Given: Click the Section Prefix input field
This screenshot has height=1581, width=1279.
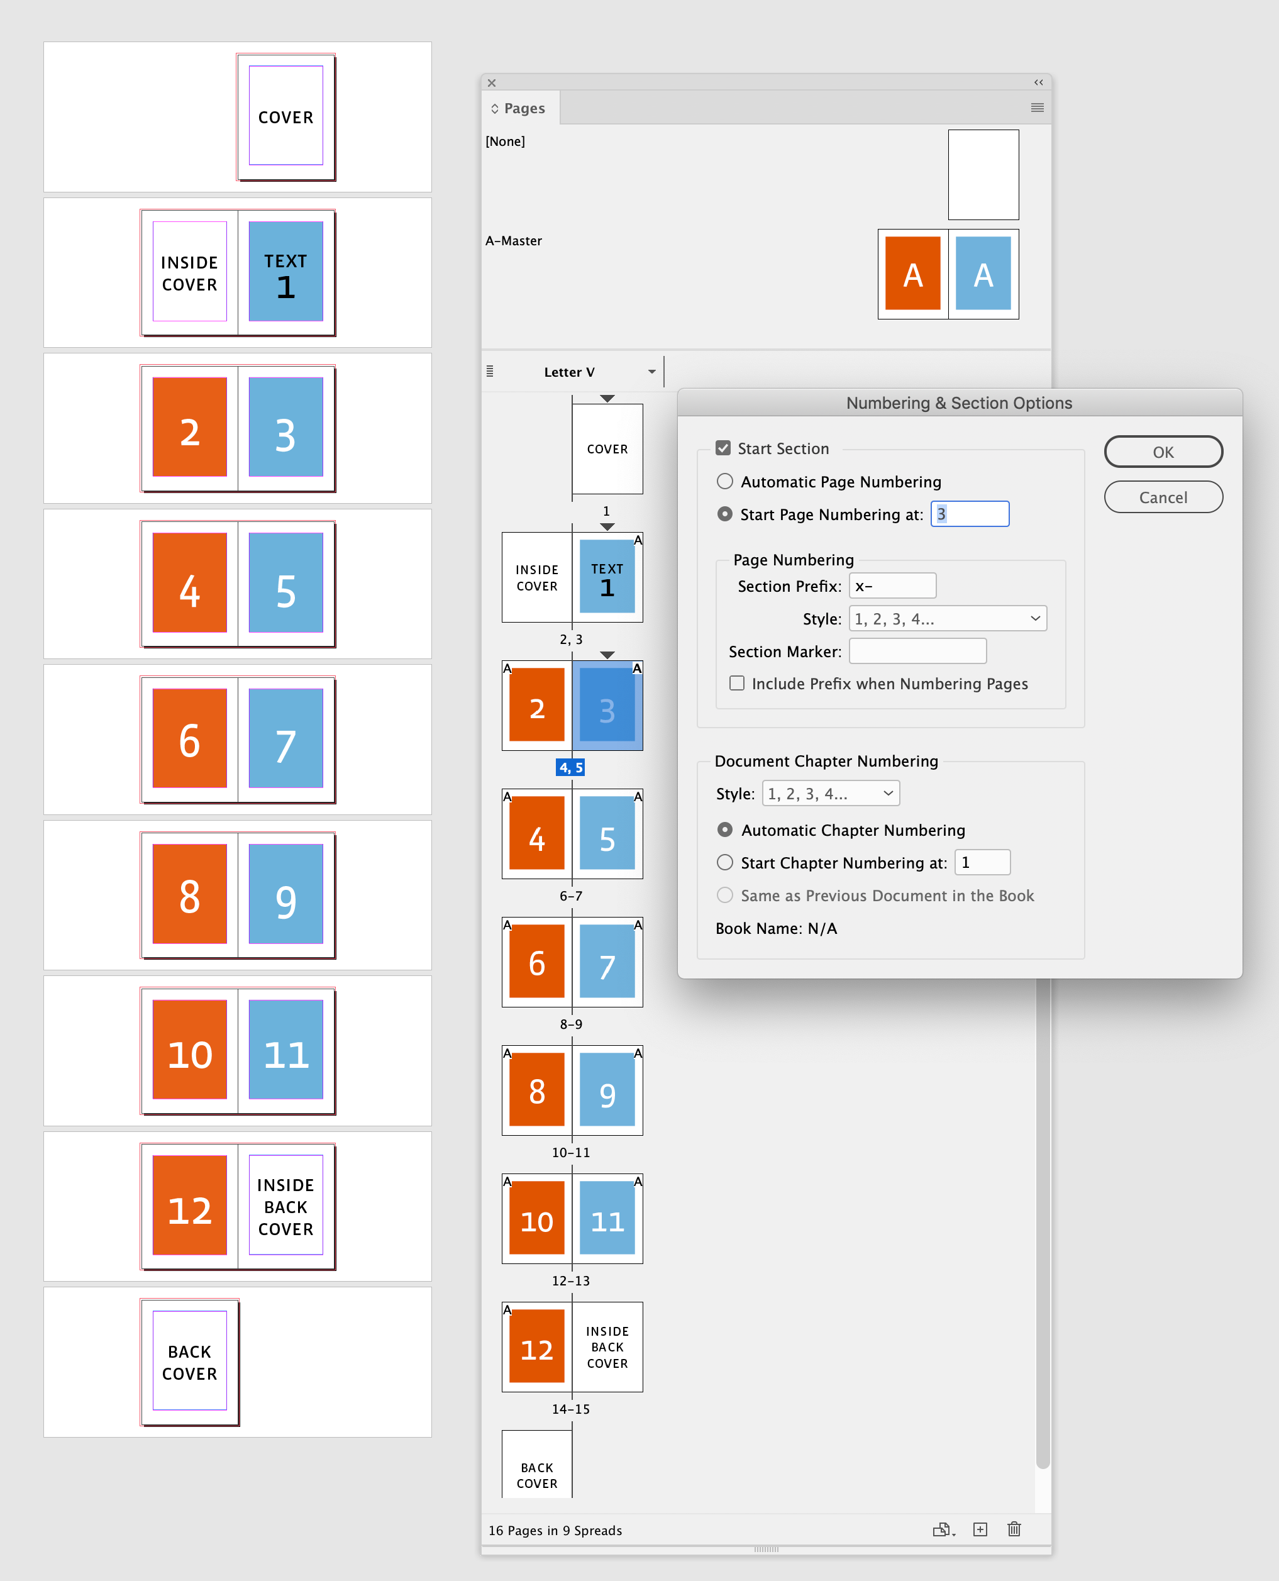Looking at the screenshot, I should [x=892, y=585].
